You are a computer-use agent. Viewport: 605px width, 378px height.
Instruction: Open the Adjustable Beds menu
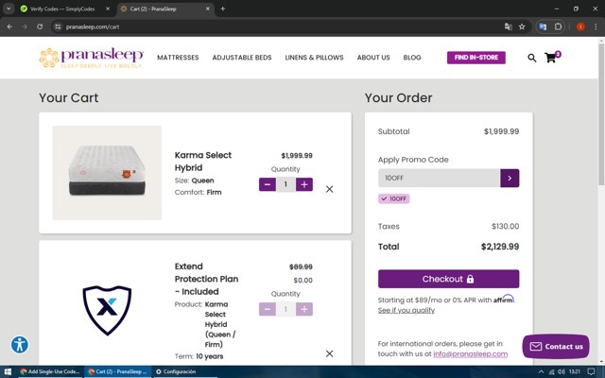pos(242,58)
